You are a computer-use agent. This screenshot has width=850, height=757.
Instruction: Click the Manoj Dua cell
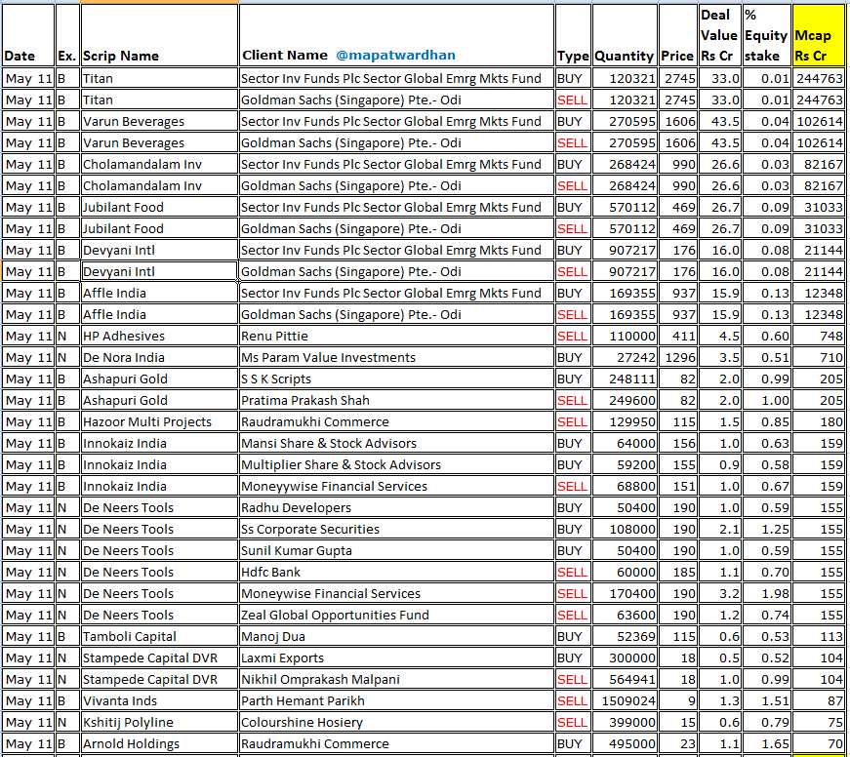(x=396, y=637)
